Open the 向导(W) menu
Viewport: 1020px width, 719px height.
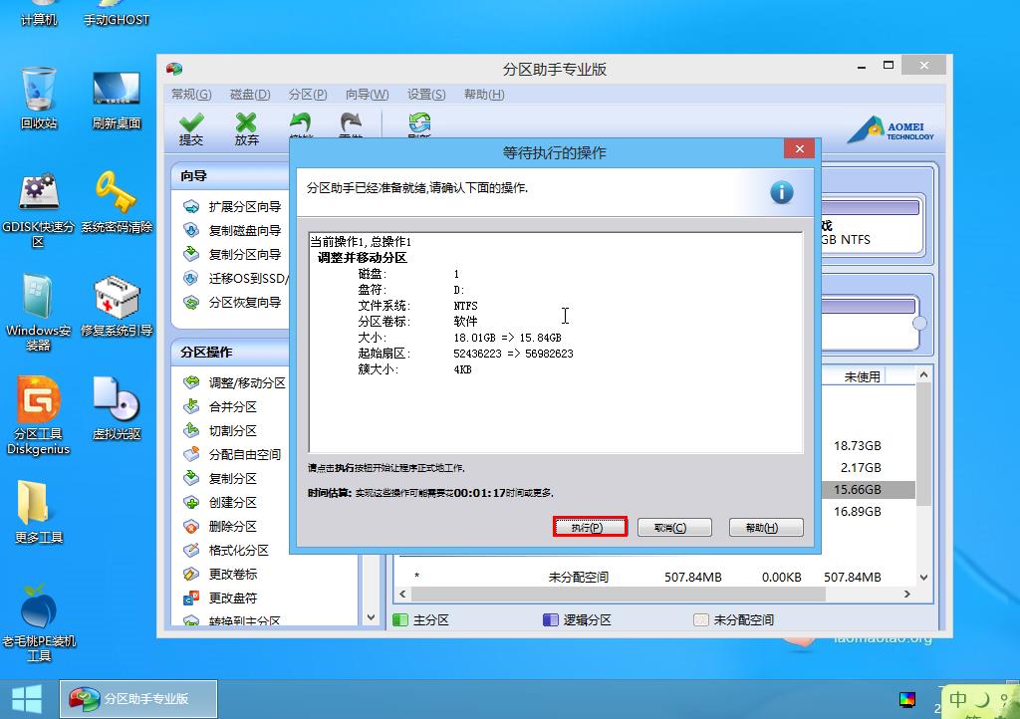367,95
